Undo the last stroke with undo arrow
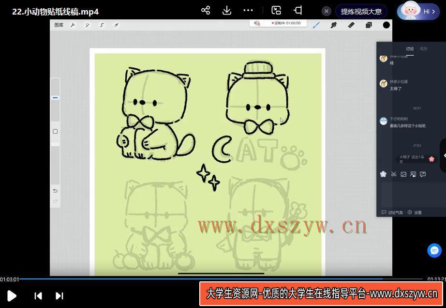Screen dimensions: 446x308 tap(55, 191)
